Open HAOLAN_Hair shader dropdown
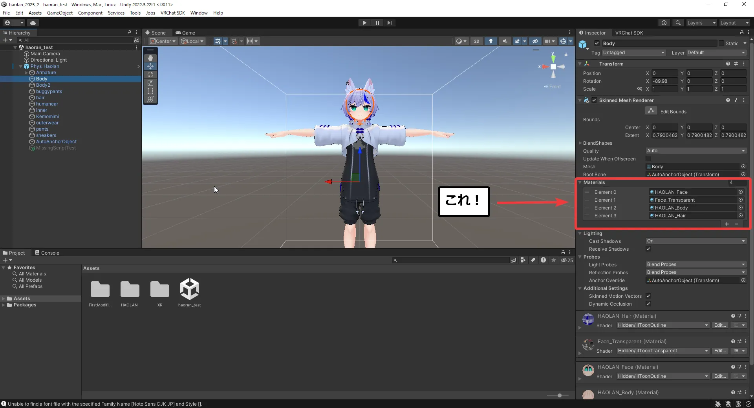754x408 pixels. 663,325
